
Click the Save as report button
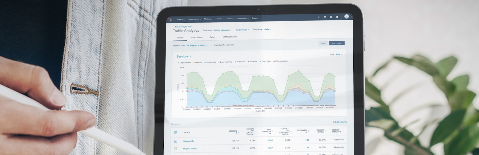[x=337, y=43]
